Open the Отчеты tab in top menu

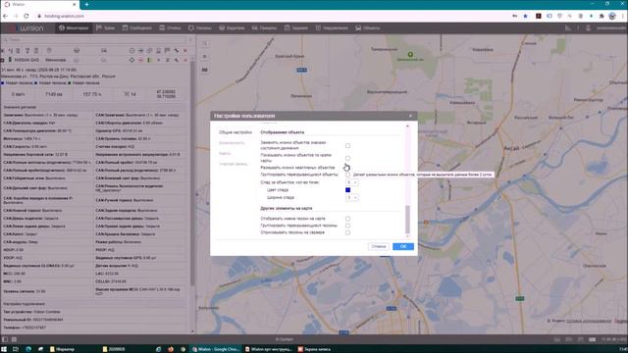(170, 28)
